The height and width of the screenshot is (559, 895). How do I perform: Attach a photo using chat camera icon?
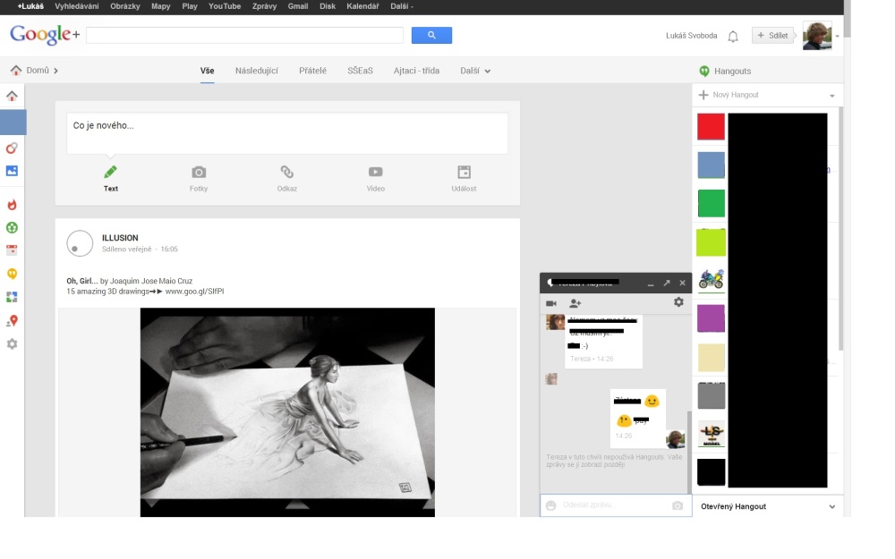pos(678,505)
